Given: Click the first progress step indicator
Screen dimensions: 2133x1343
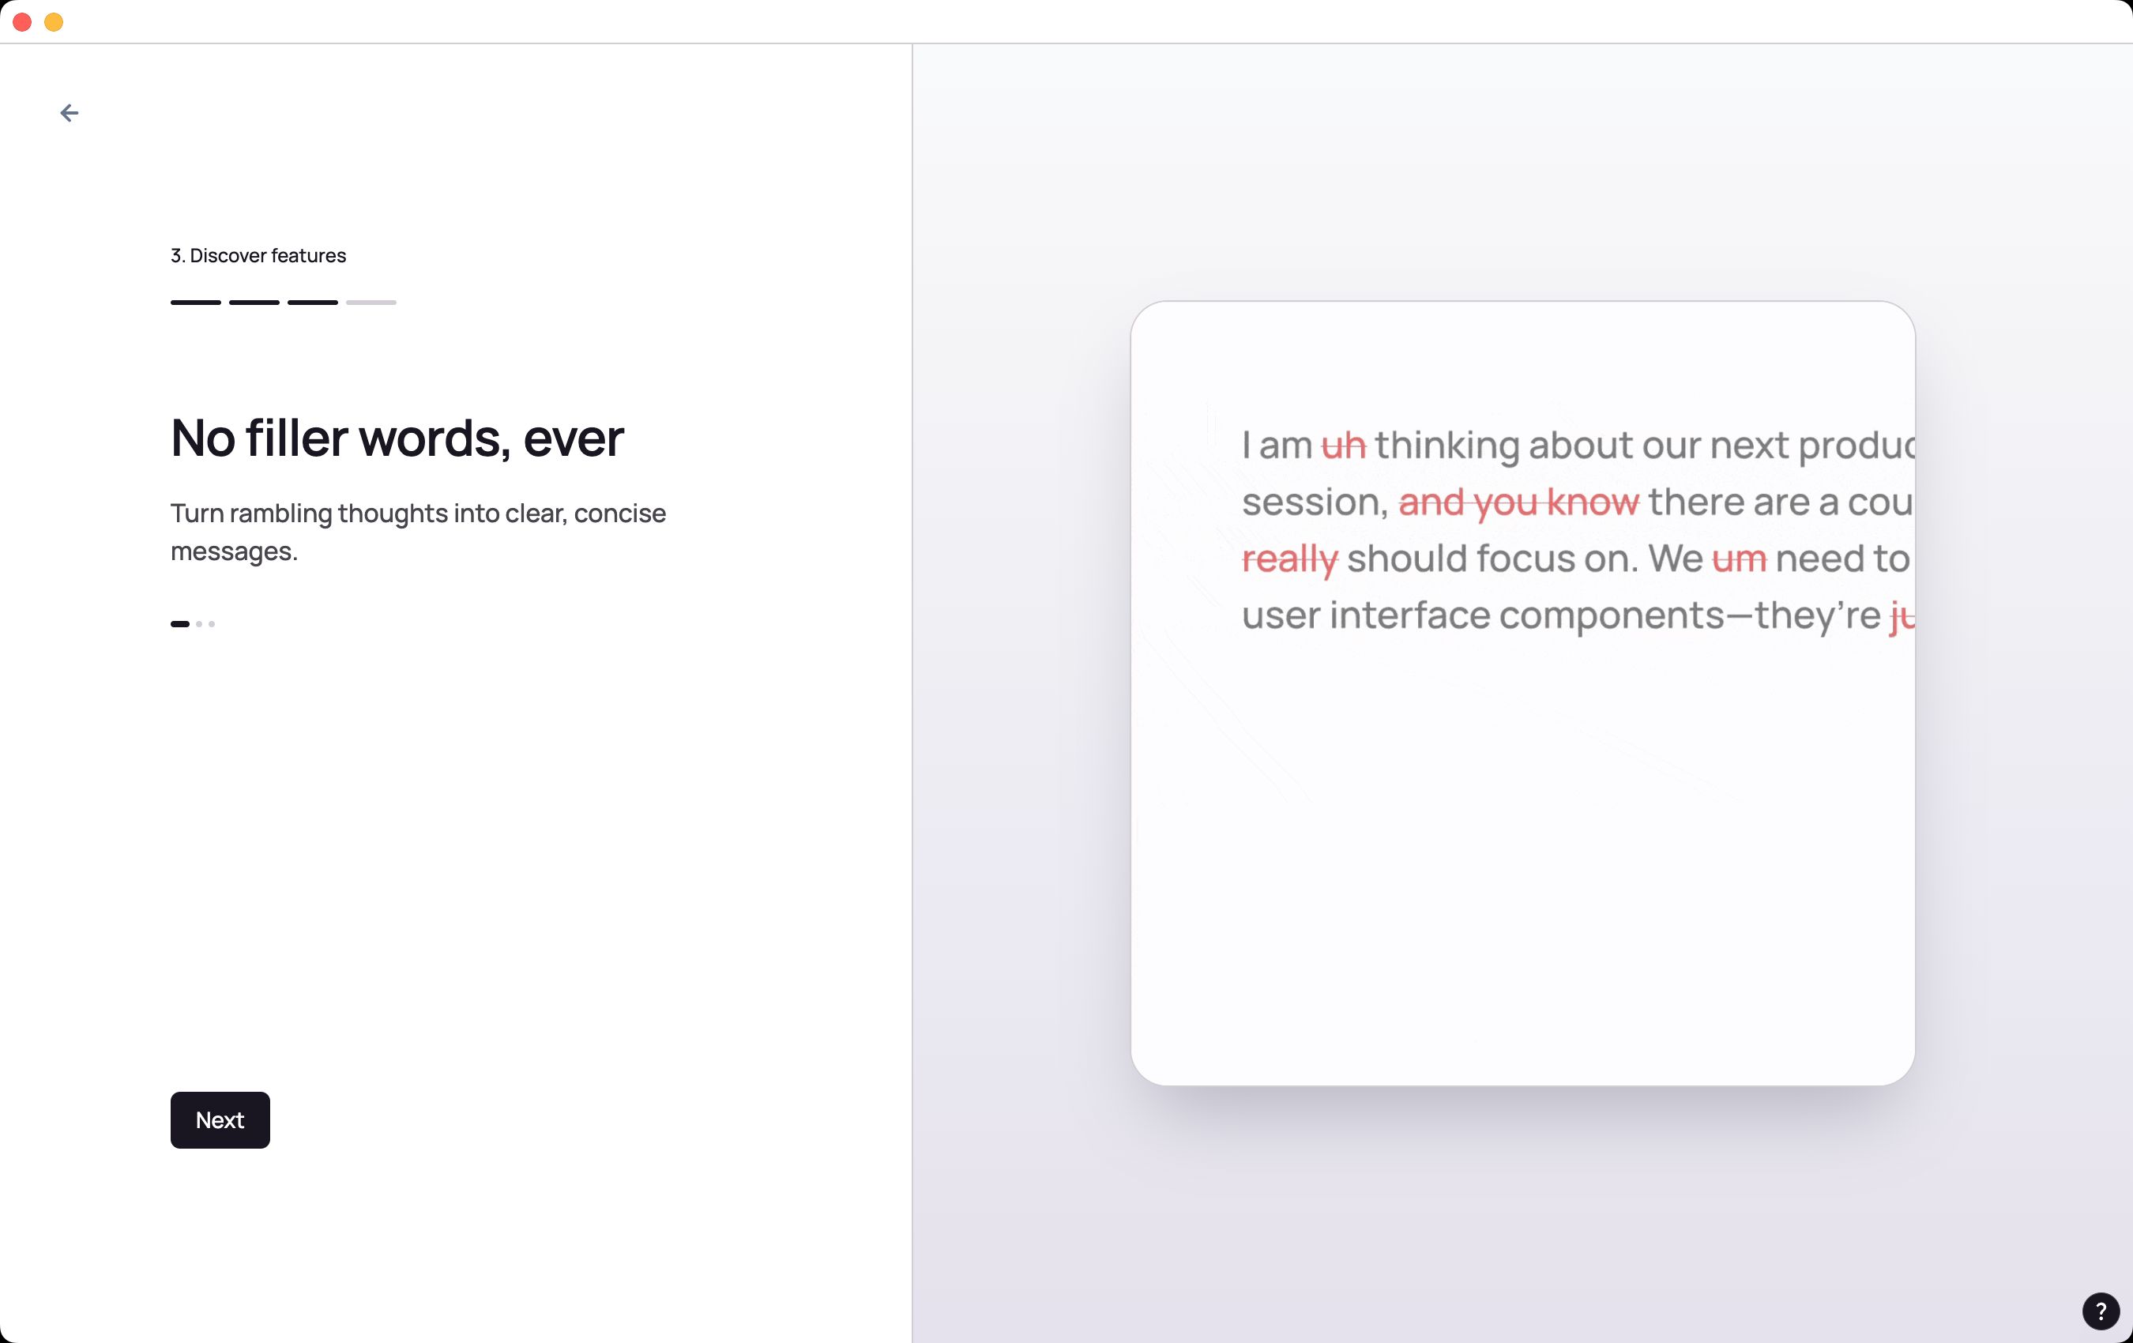Looking at the screenshot, I should (195, 303).
